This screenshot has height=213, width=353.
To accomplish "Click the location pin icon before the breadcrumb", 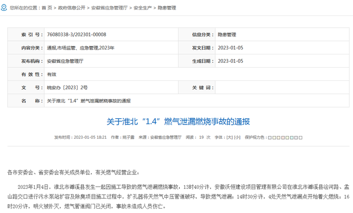I will click(4, 7).
